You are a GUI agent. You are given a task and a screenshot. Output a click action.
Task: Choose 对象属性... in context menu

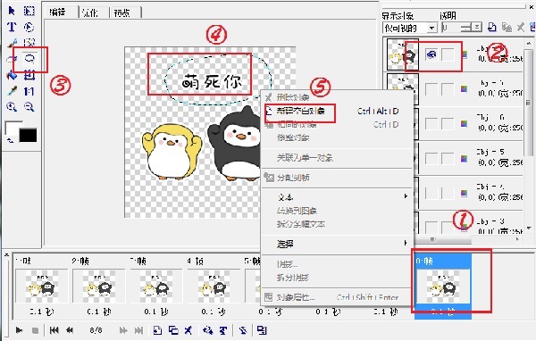(338, 297)
